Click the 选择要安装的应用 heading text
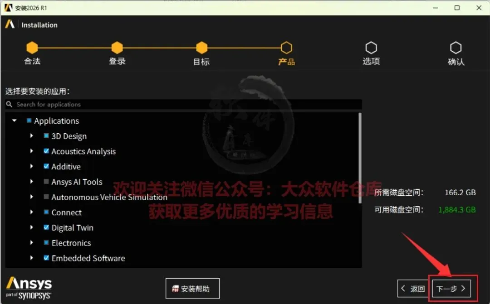Viewport: 490px width, 304px height. 37,91
